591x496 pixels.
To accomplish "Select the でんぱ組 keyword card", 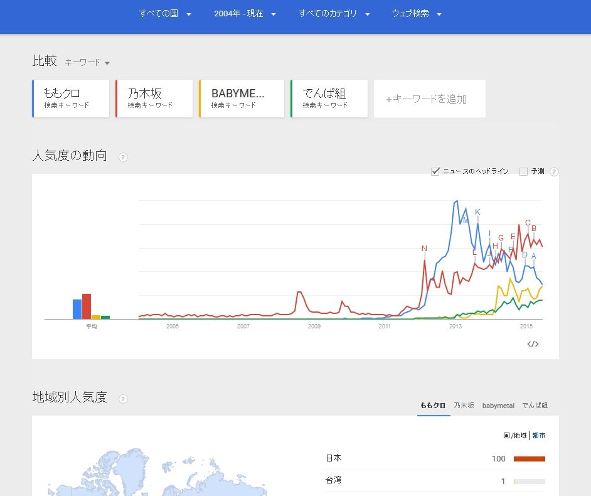I will [329, 99].
